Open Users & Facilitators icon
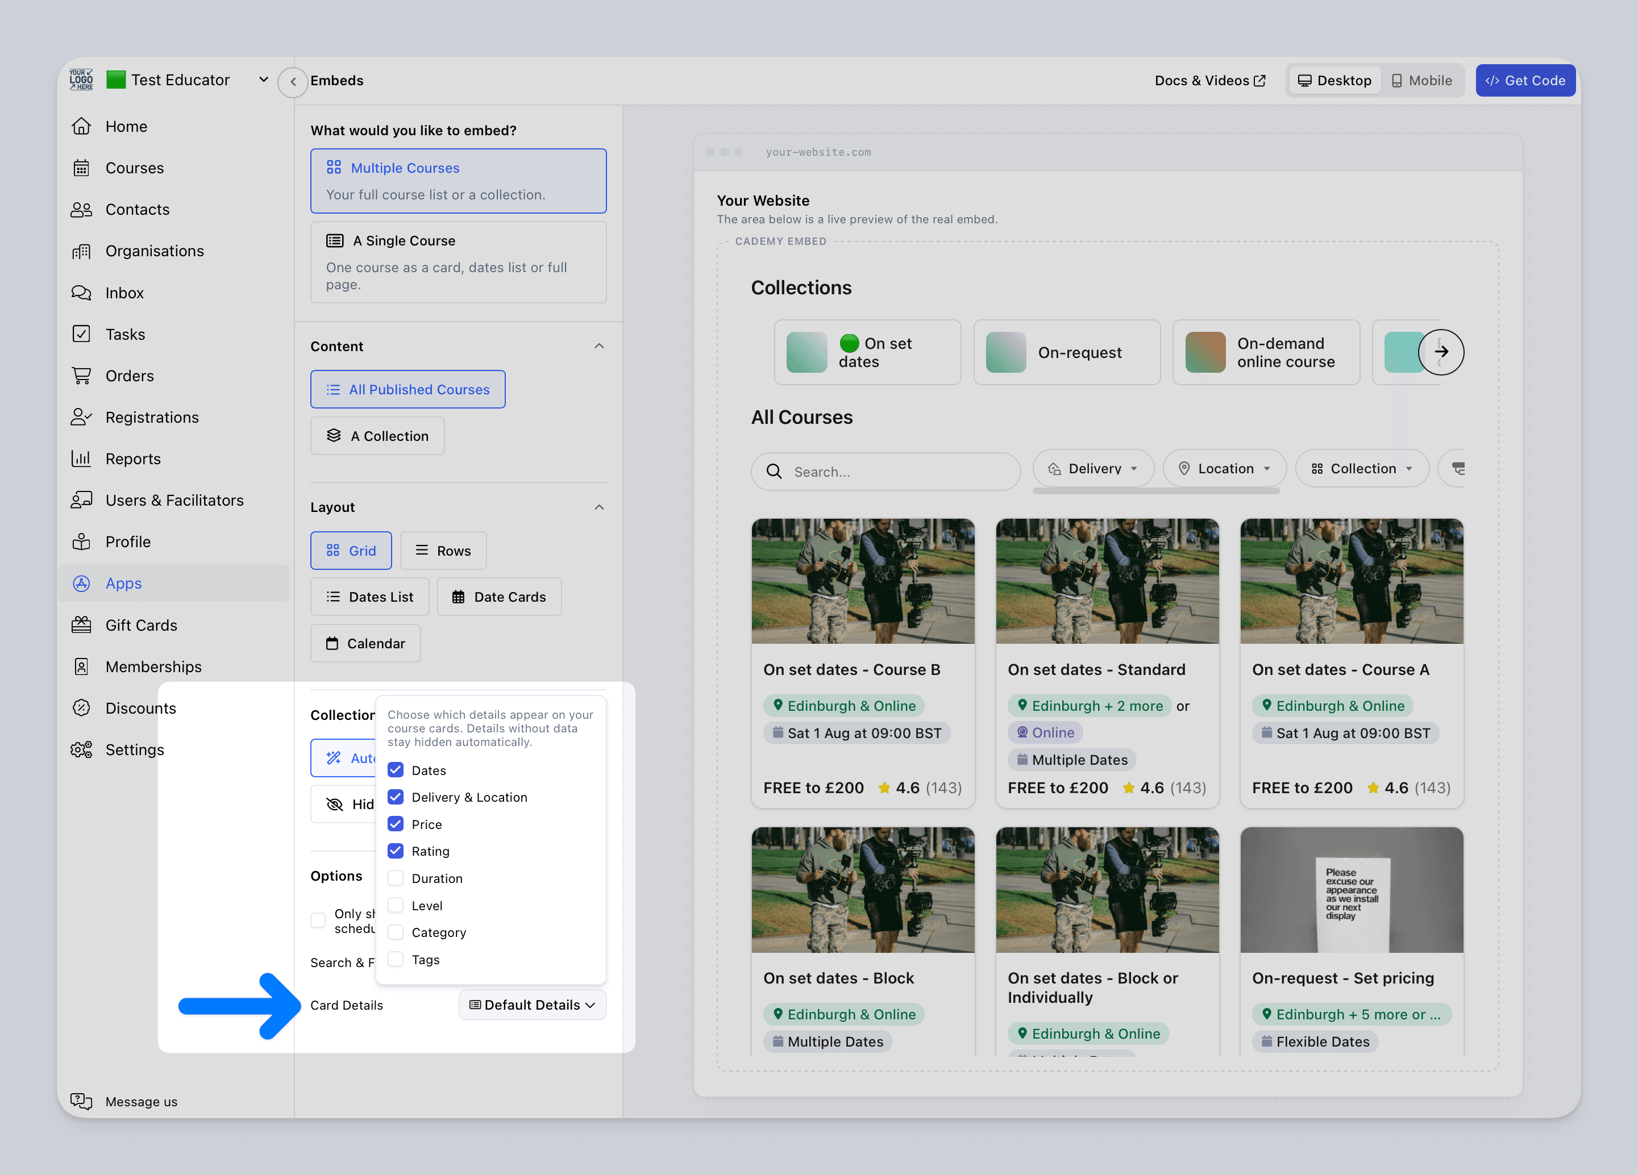Screen dimensions: 1638x1175 81,501
